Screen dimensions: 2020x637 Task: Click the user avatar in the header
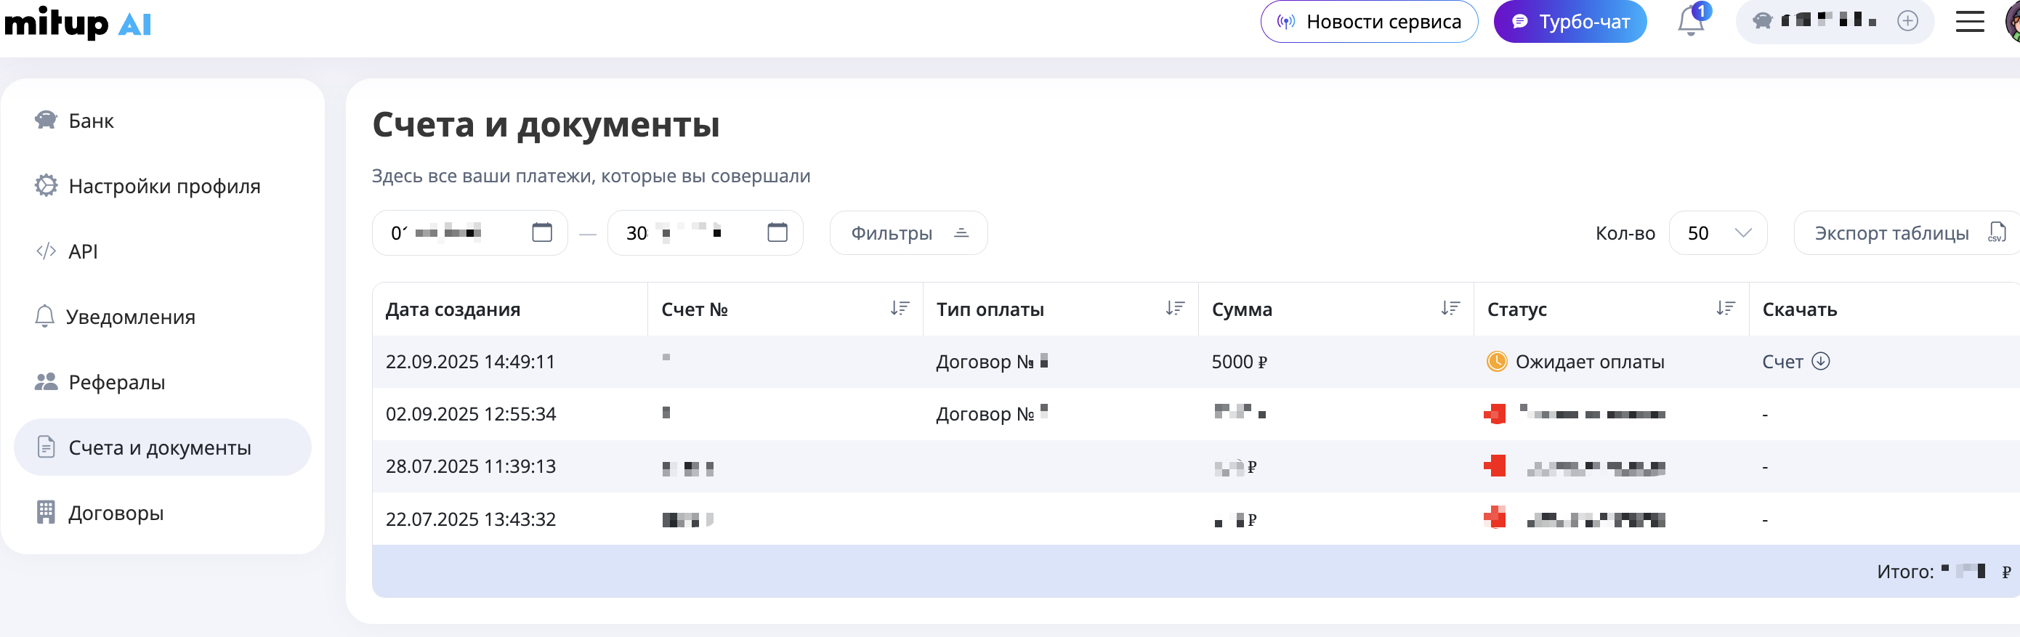(x=2013, y=22)
